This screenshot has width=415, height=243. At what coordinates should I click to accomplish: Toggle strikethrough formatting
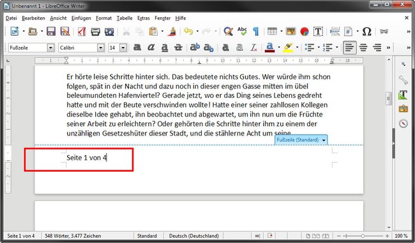[178, 48]
